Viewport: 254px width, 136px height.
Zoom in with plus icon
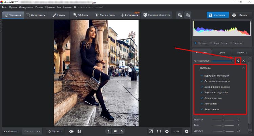[x=186, y=131]
